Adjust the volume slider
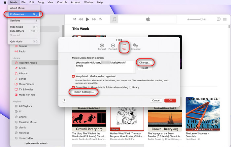 click(197, 19)
